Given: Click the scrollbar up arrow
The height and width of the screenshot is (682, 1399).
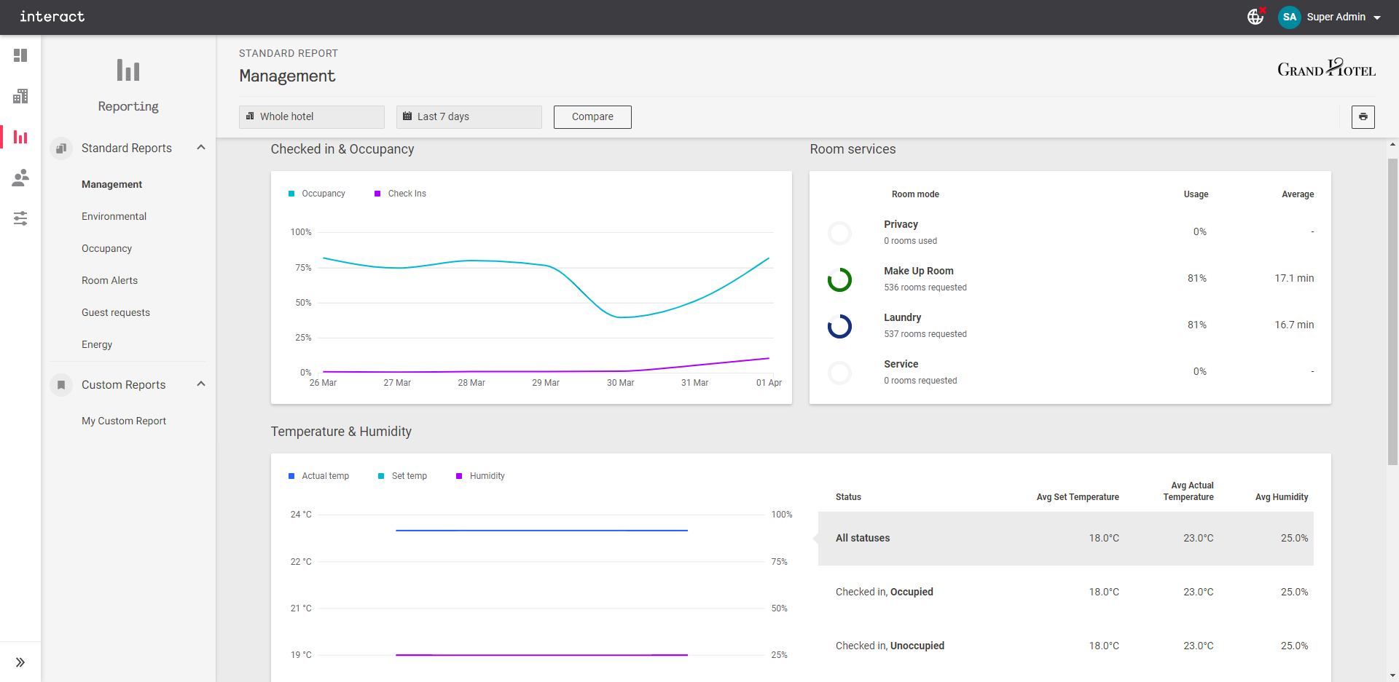Looking at the screenshot, I should [x=1392, y=145].
